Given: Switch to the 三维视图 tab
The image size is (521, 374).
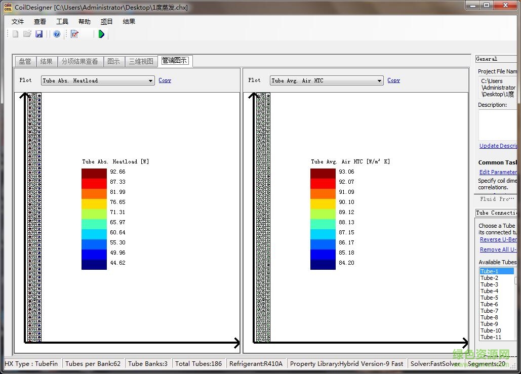Looking at the screenshot, I should (x=141, y=61).
